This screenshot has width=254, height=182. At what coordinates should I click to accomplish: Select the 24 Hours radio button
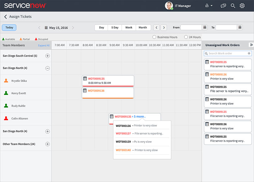click(186, 37)
